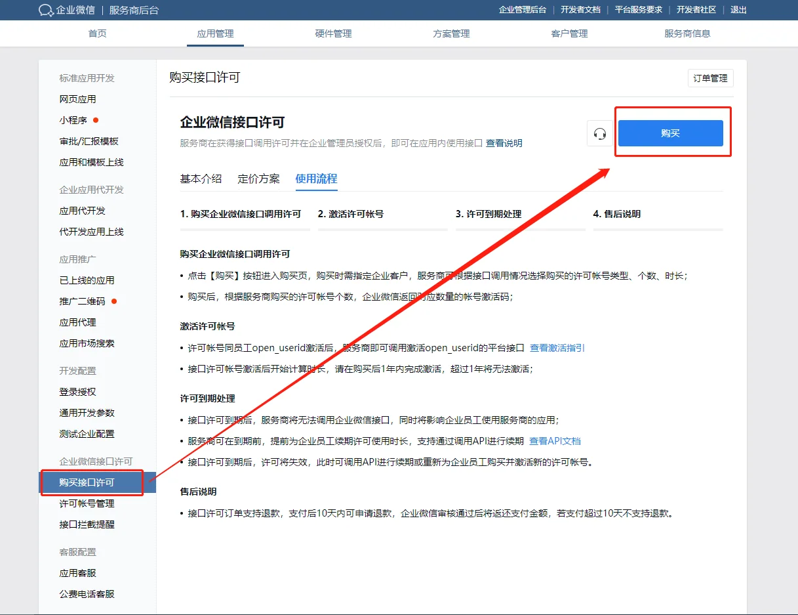The width and height of the screenshot is (798, 615).
Task: Open 公费电话客服 in sidebar
Action: [87, 594]
